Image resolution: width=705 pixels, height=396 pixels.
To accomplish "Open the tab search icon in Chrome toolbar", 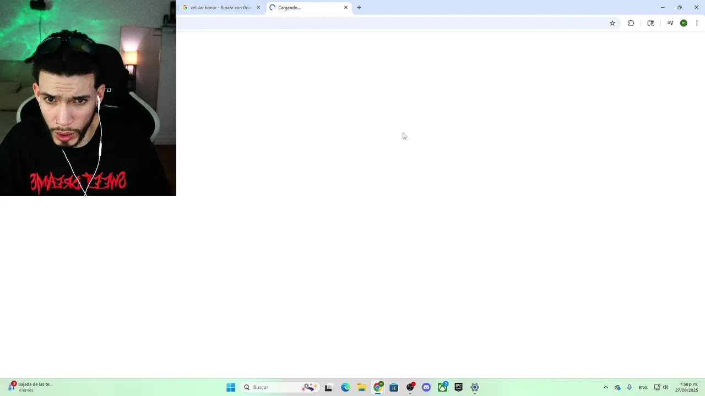I will point(650,23).
